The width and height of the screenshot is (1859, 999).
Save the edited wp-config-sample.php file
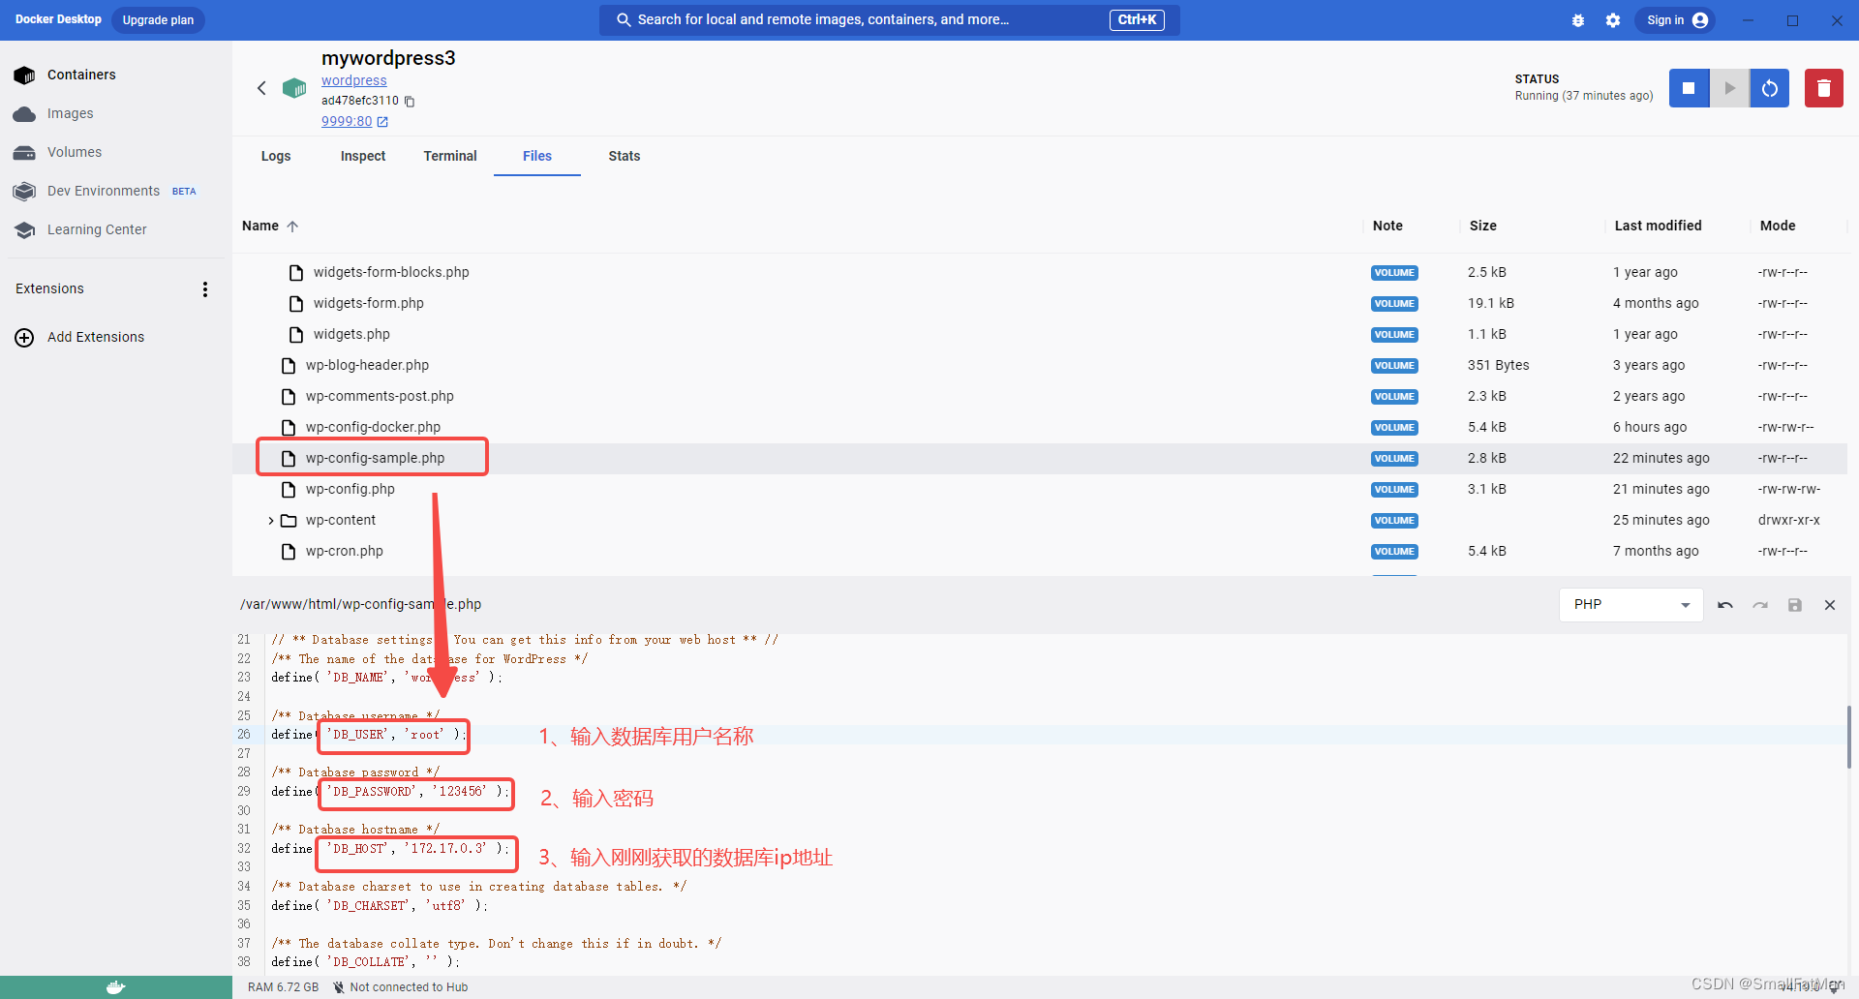pos(1795,605)
